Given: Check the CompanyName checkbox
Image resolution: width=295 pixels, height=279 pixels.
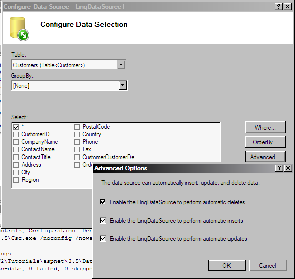Looking at the screenshot, I should [16, 142].
